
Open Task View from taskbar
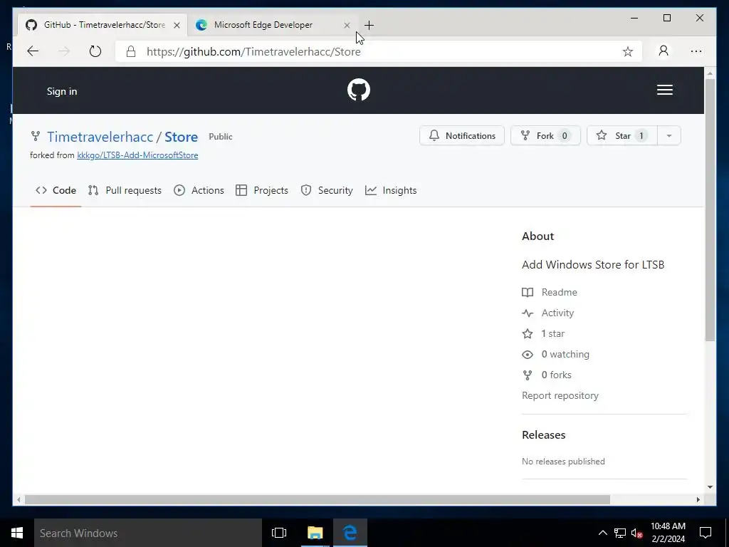coord(279,533)
